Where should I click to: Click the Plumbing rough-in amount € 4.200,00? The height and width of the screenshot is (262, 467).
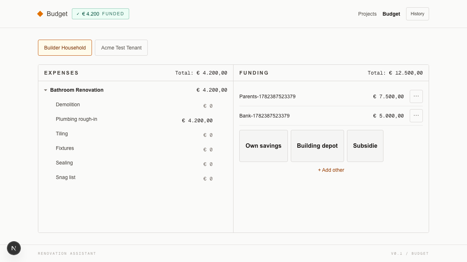[197, 120]
